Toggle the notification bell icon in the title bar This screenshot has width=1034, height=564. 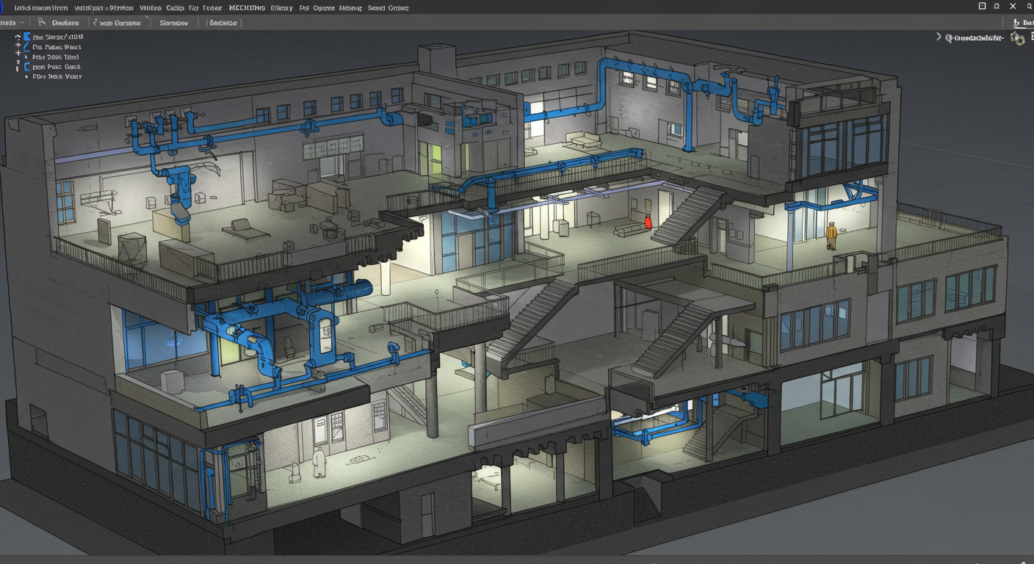[x=997, y=6]
